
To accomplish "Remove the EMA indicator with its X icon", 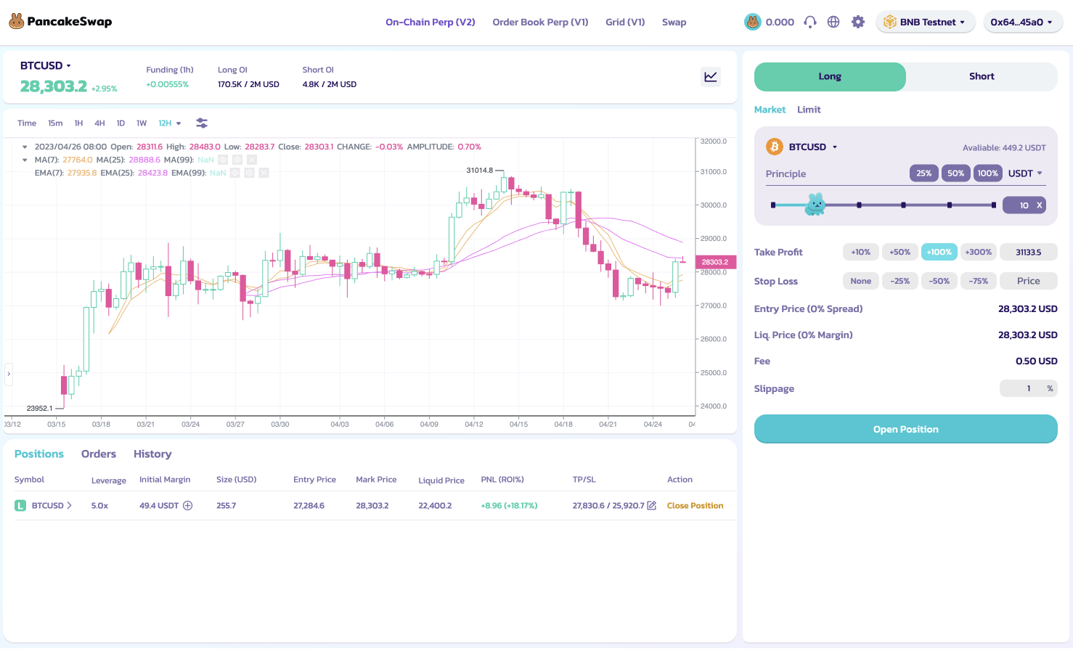I will [264, 173].
